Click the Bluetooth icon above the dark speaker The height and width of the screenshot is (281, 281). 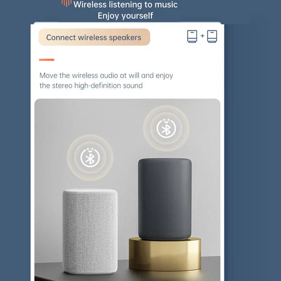(x=166, y=128)
